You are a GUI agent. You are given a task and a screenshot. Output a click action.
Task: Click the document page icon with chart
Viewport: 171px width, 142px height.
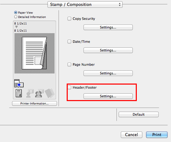point(19,93)
